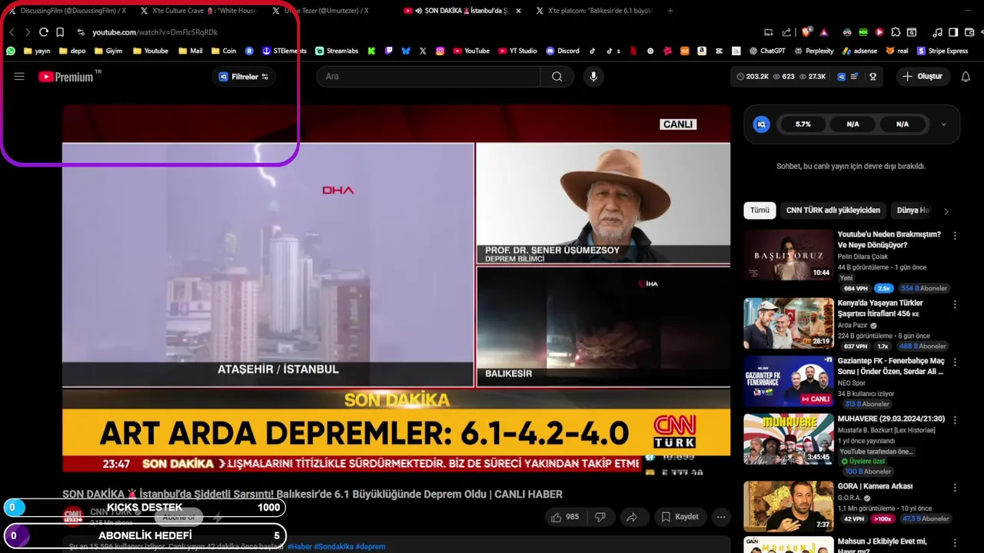Open the Netflix bookmark icon
Image resolution: width=984 pixels, height=553 pixels.
click(633, 51)
